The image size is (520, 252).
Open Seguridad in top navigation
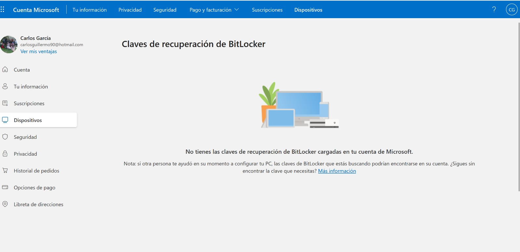[x=165, y=10]
